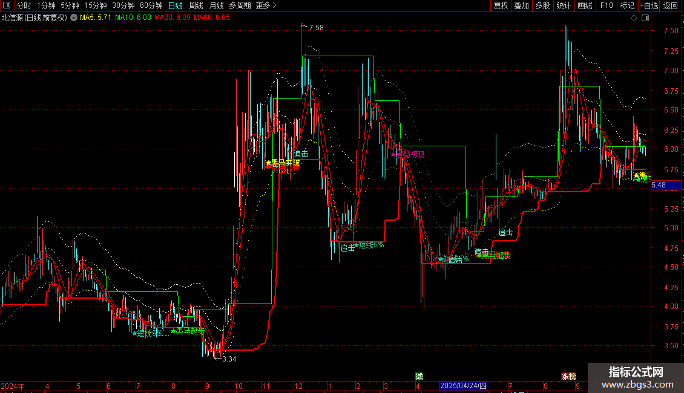This screenshot has width=684, height=393.
Task: Click the magenta 黑马初现 signal label
Action: point(407,154)
